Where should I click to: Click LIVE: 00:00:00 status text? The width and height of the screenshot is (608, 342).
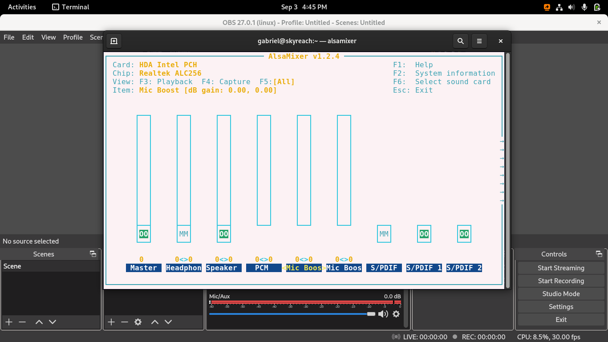pyautogui.click(x=425, y=337)
